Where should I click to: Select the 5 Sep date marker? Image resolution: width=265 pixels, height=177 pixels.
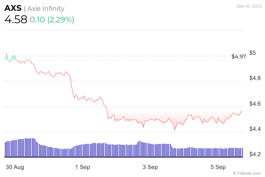(x=218, y=167)
